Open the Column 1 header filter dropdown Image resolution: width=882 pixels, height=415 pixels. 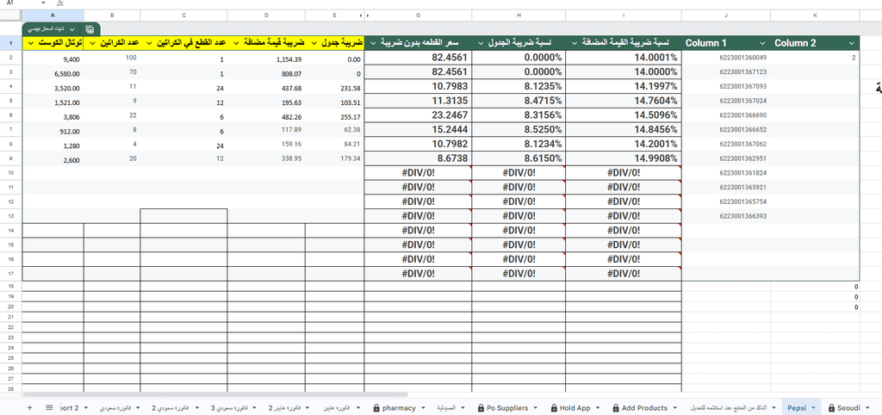pos(762,43)
